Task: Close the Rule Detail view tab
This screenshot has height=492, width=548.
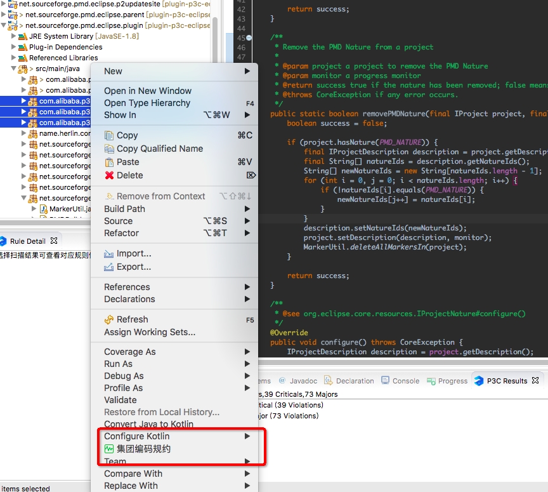Action: (54, 241)
